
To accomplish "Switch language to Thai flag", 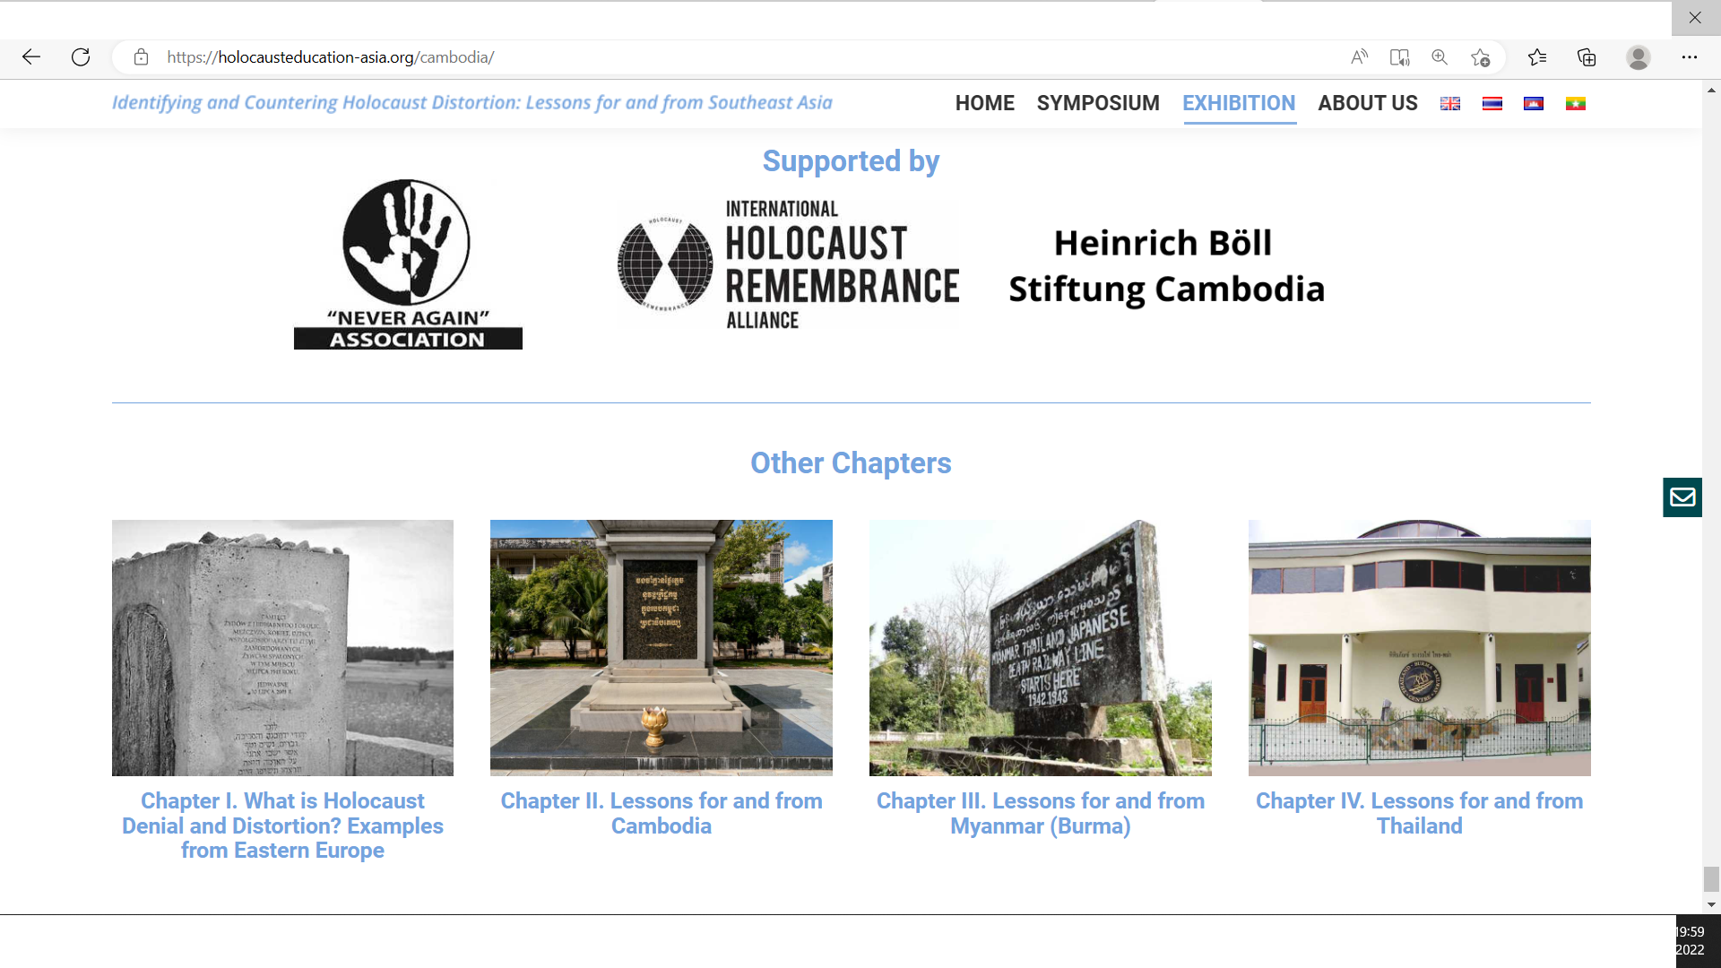I will pos(1492,104).
